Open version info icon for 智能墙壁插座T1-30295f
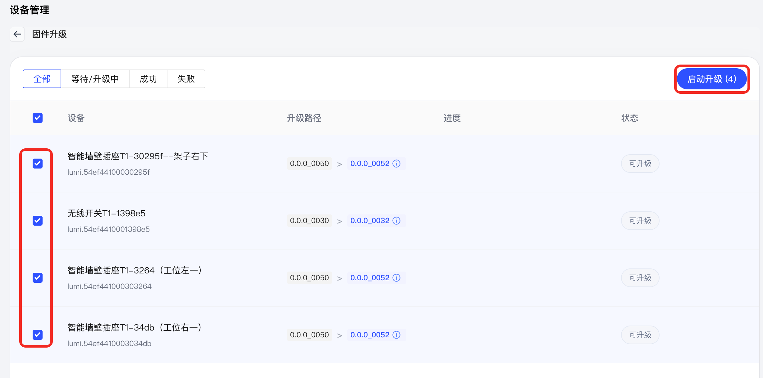The height and width of the screenshot is (378, 763). (396, 164)
